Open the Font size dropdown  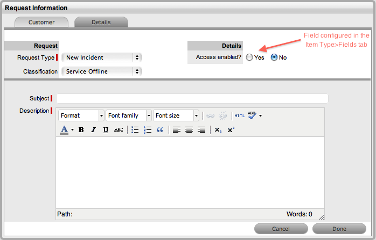point(176,115)
